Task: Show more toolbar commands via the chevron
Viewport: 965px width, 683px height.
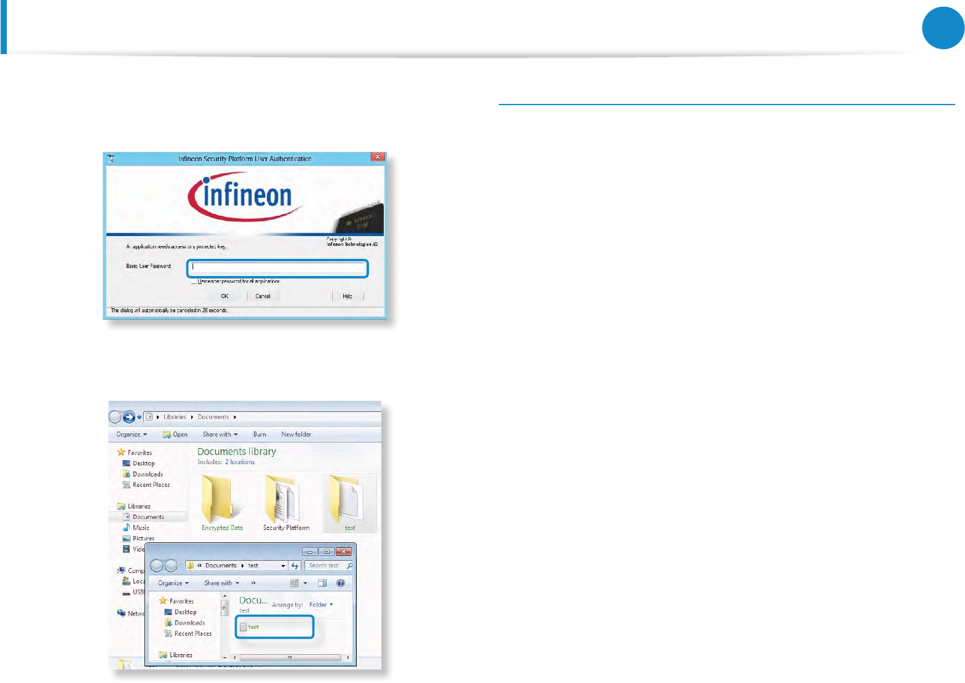Action: (x=253, y=583)
